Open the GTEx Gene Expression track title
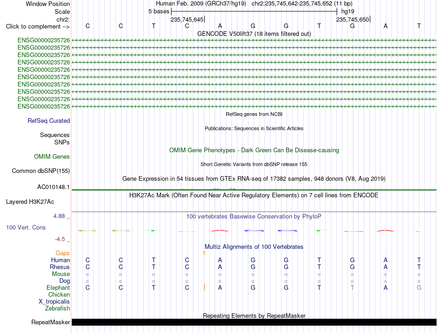 point(254,178)
